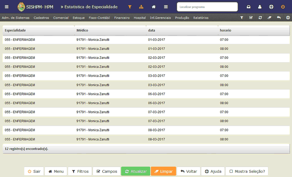Click the 08:00 time in the 02-03-2017 row
Image resolution: width=292 pixels, height=177 pixels.
(x=224, y=67)
